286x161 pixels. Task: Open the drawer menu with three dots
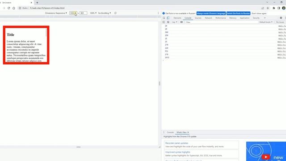(164, 132)
